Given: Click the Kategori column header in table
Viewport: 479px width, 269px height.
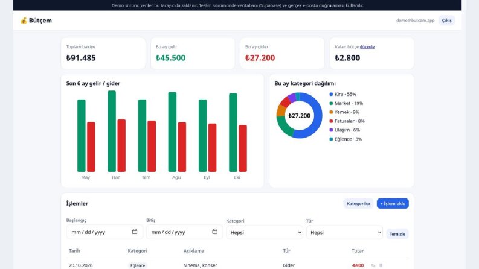Looking at the screenshot, I should click(x=137, y=251).
